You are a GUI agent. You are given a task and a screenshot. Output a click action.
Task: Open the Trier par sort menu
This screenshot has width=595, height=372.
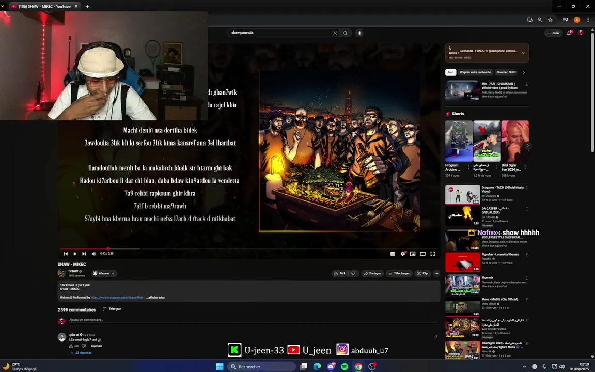click(112, 309)
